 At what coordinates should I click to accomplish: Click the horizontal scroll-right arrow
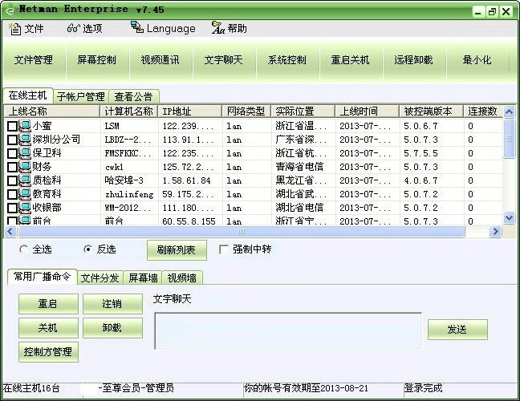pyautogui.click(x=495, y=231)
